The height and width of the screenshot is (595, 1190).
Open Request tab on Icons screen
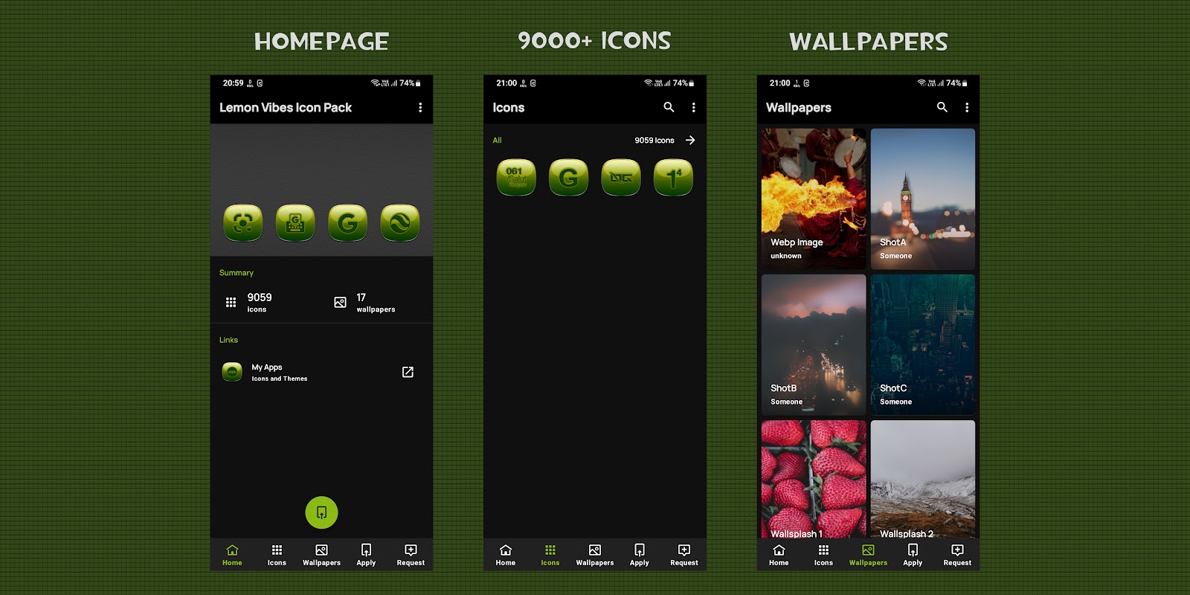(684, 555)
